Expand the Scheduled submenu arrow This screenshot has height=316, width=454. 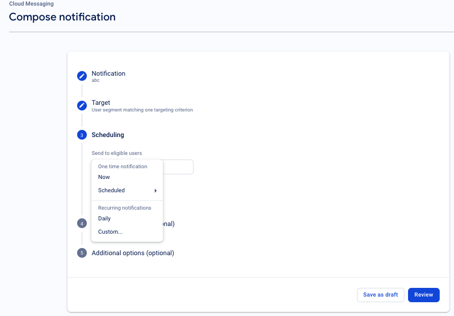tap(155, 191)
